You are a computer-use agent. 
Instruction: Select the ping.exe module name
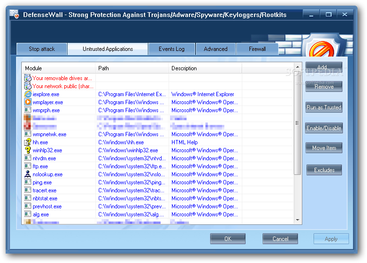click(x=42, y=182)
